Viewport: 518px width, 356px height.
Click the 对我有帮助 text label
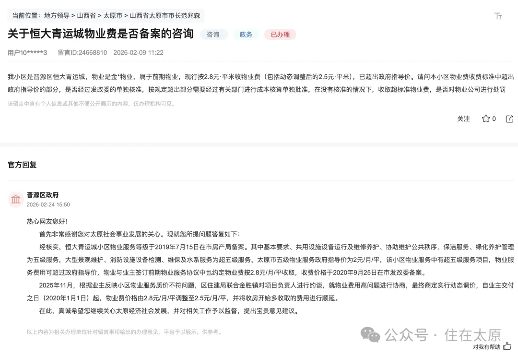point(487,347)
